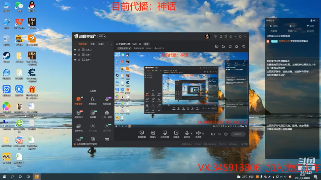Image resolution: width=321 pixels, height=180 pixels.
Task: Open the hamburger menu in title bar
Action: 231,36
